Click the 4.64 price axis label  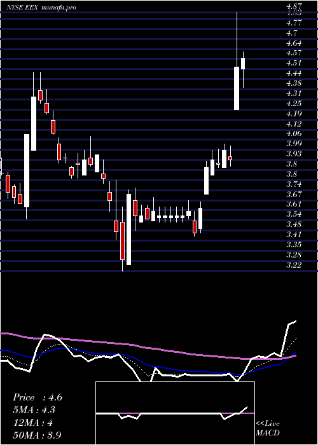pyautogui.click(x=294, y=43)
